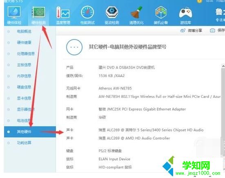Viewport: 225px width, 178px height.
Task: Open 电池信息 battery info
Action: click(x=24, y=121)
